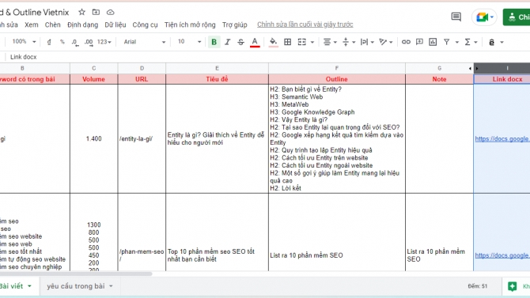530x298 pixels.
Task: Expand hidden column left arrow near G
Action: click(470, 68)
